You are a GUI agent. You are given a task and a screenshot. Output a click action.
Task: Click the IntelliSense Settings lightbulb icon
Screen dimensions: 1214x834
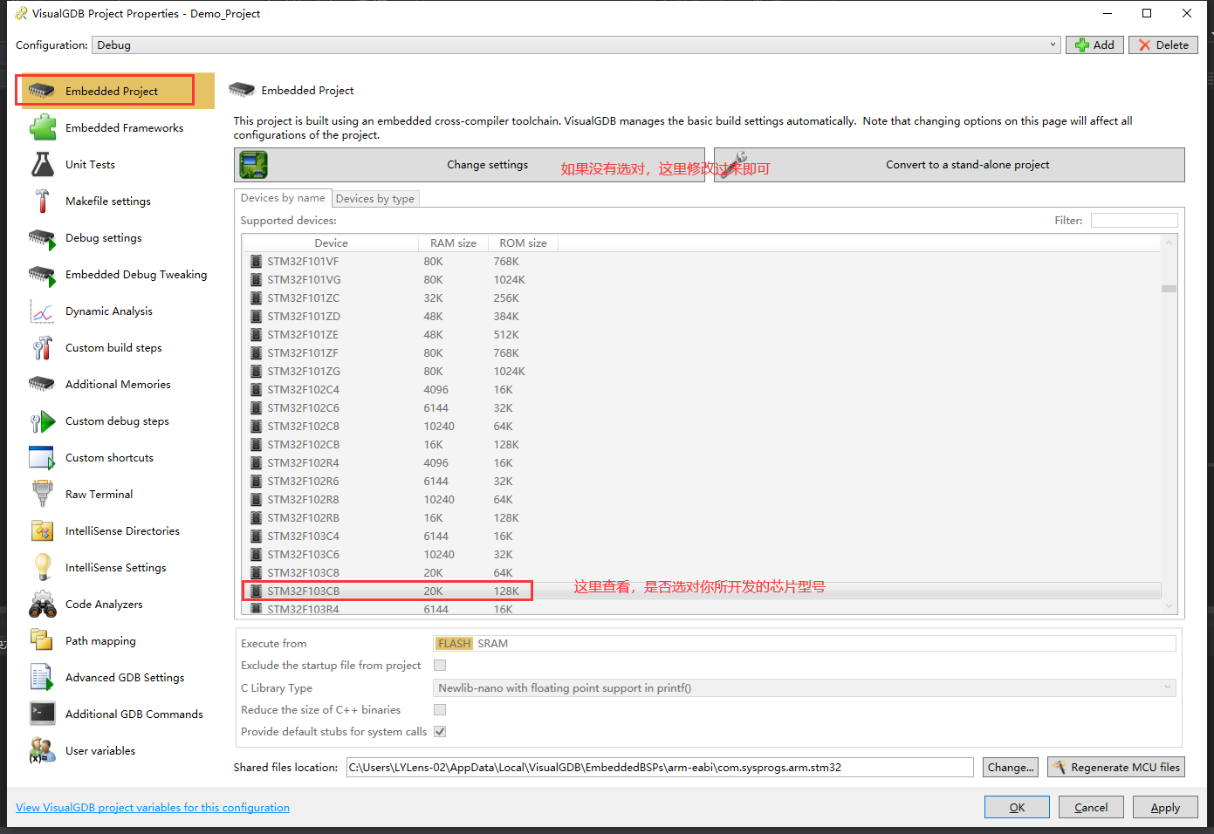pyautogui.click(x=42, y=567)
